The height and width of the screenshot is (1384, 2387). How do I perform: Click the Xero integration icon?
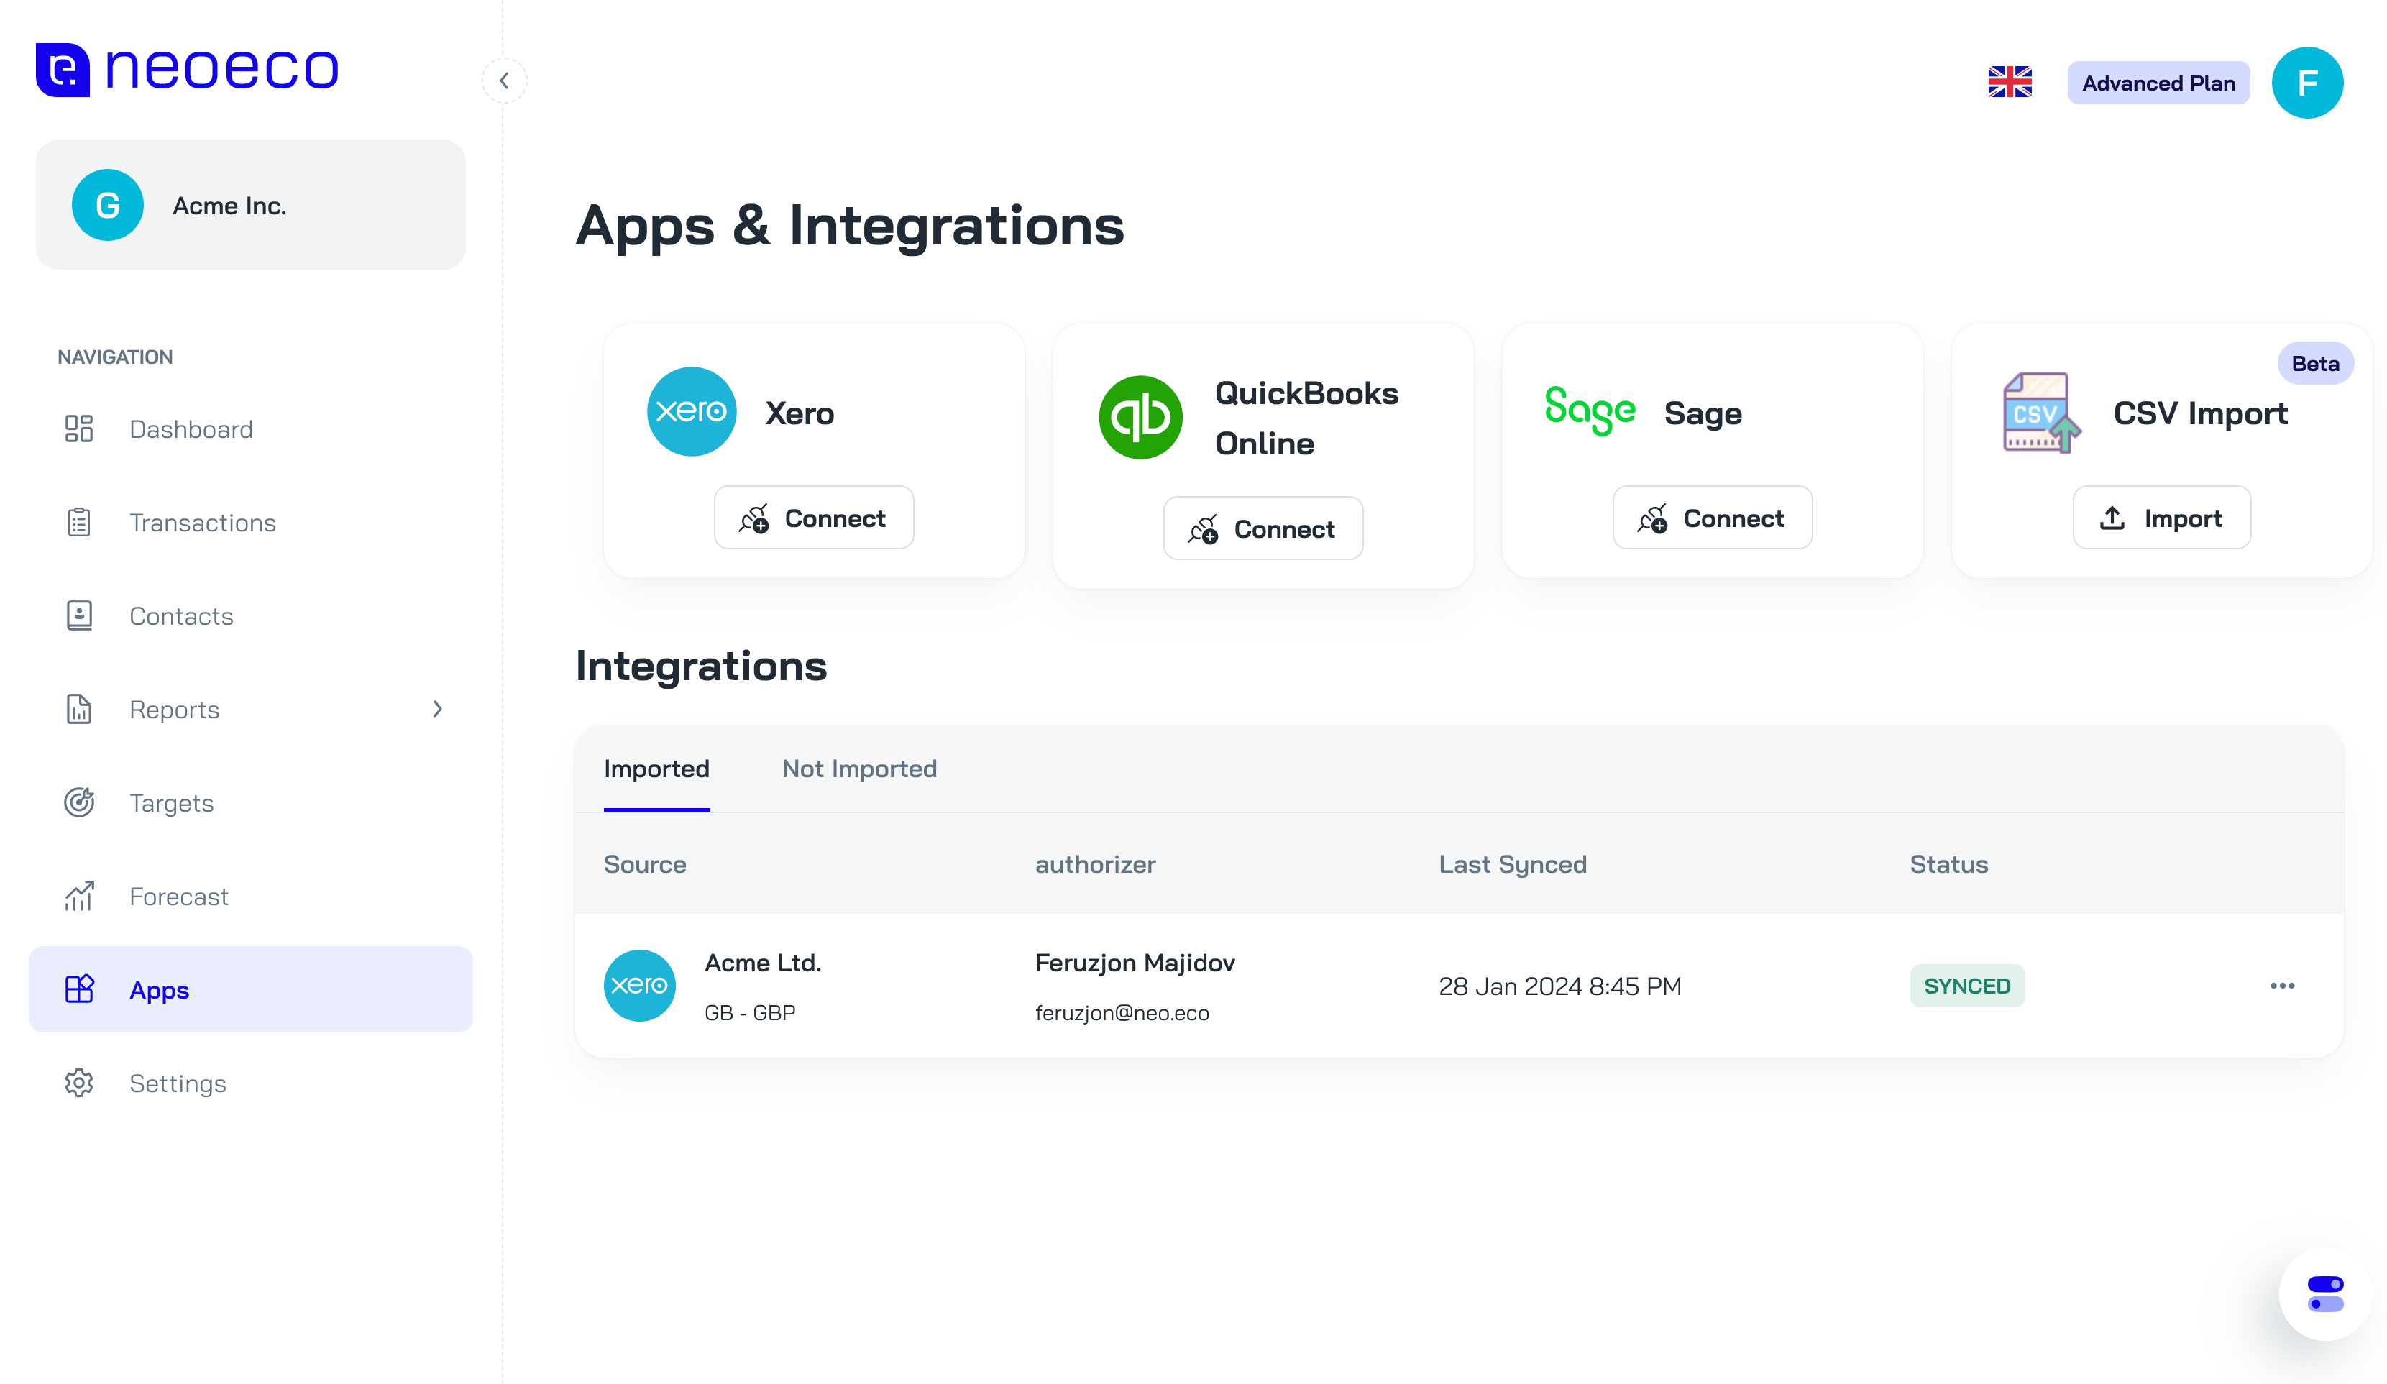(692, 412)
